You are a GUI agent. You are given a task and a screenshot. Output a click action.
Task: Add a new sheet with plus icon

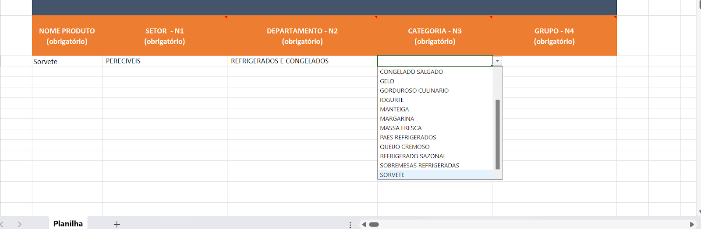[x=117, y=224]
